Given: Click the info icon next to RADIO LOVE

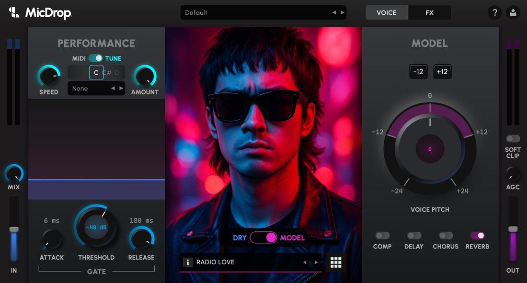Looking at the screenshot, I should [x=187, y=262].
